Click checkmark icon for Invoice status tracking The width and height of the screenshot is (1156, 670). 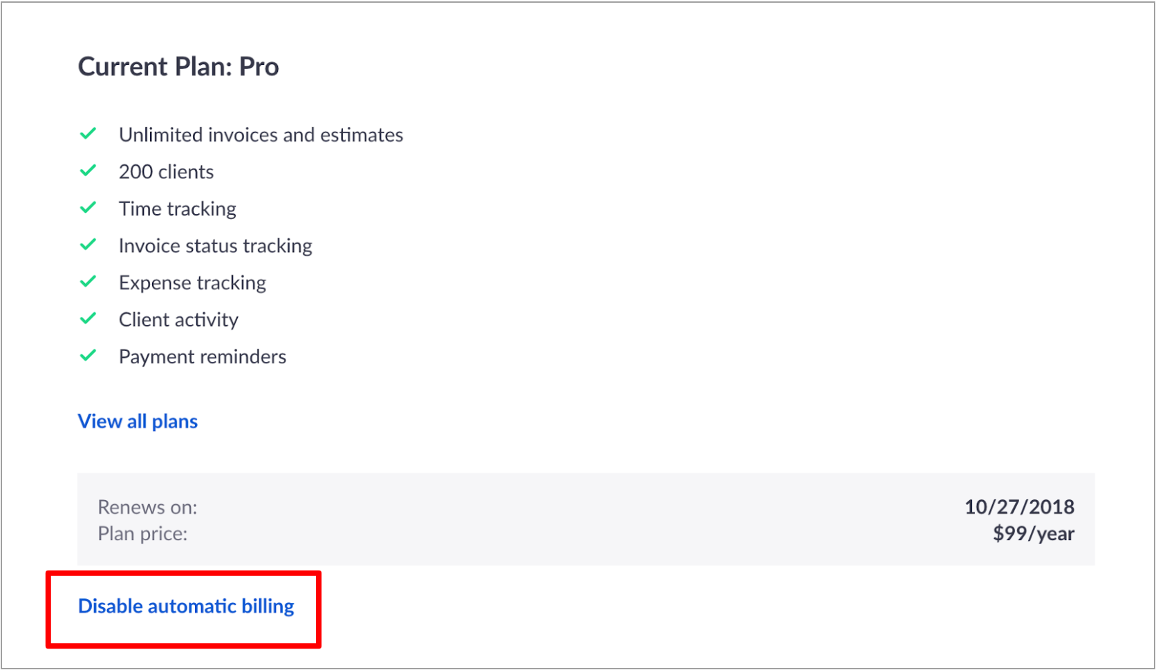88,245
